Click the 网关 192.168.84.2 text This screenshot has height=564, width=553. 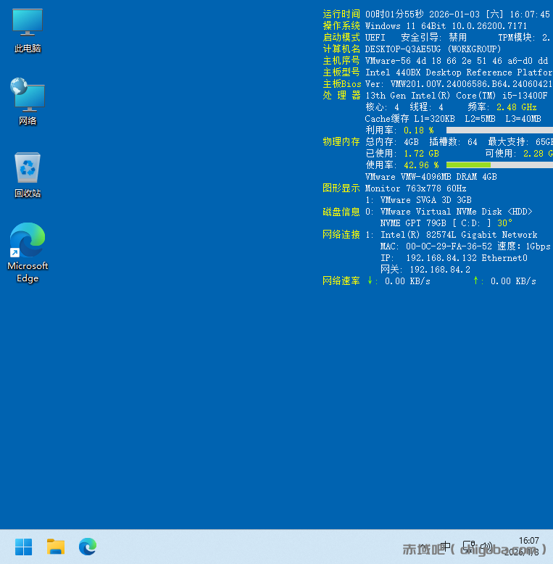coord(425,270)
